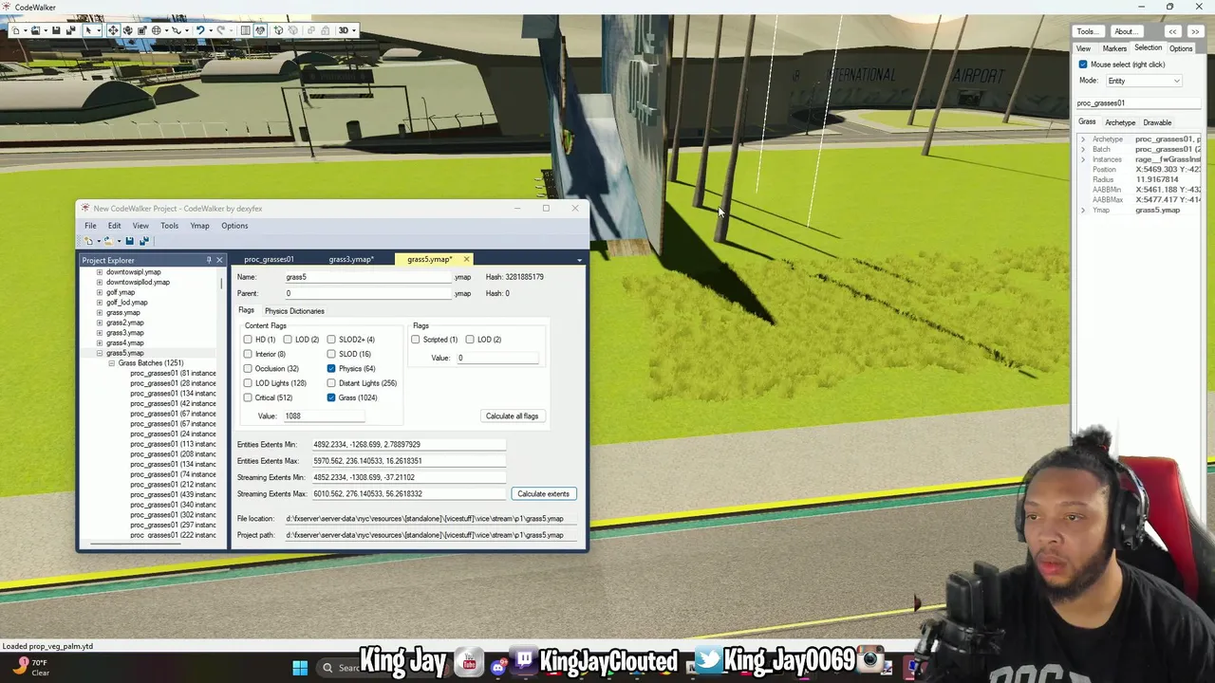Click the Calculate all flags button
Viewport: 1215px width, 683px height.
[512, 415]
